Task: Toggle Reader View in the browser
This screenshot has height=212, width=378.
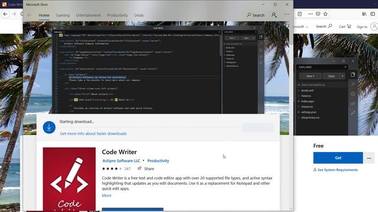Action: (x=299, y=14)
